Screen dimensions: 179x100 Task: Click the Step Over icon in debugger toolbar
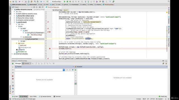36,64
